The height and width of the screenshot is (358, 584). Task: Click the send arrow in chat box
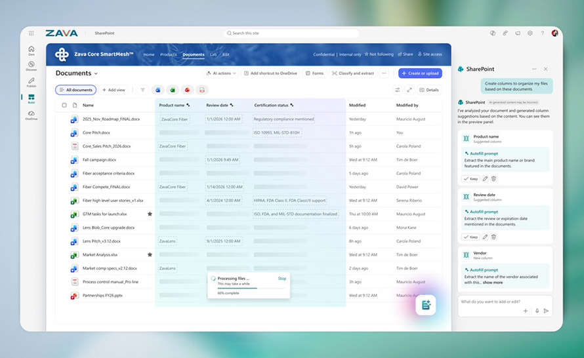pos(545,311)
